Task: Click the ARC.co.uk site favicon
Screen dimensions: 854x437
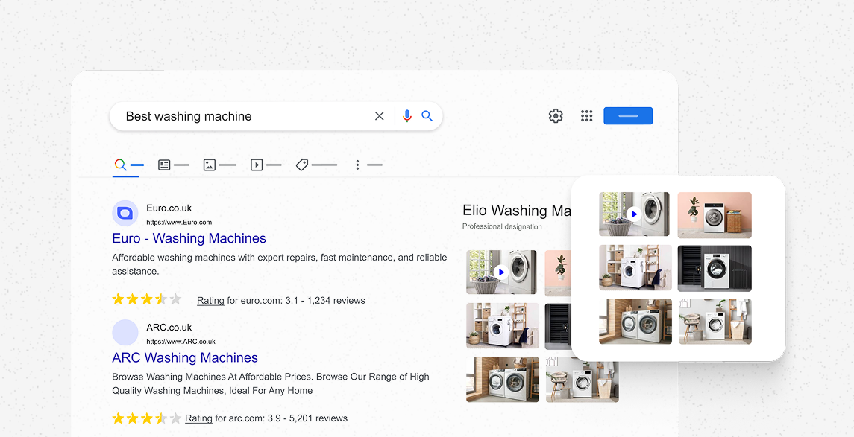Action: 125,333
